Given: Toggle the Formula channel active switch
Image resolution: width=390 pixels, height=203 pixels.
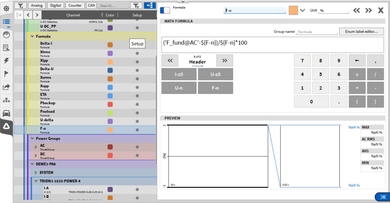Looking at the screenshot, I should pos(165,10).
